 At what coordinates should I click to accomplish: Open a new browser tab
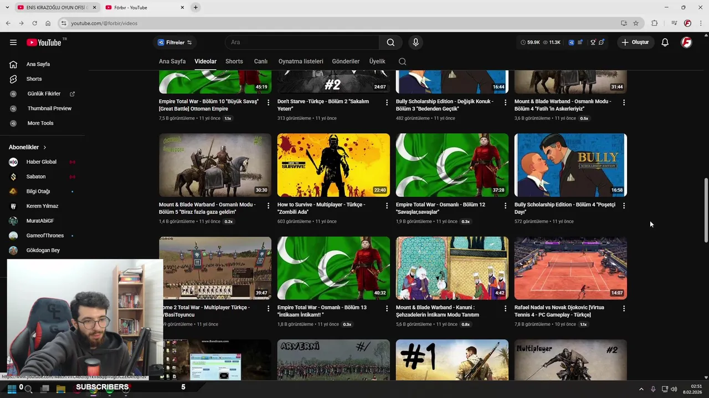196,7
